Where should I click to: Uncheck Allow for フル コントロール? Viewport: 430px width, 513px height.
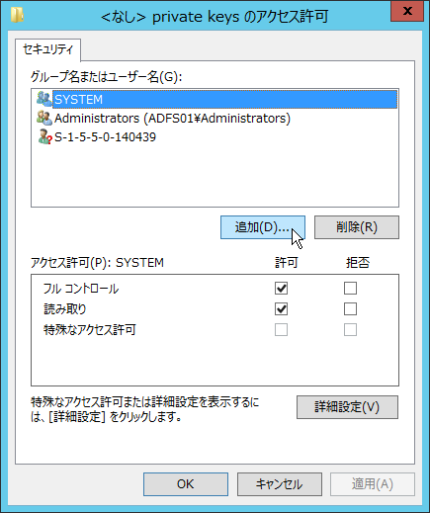[x=281, y=288]
